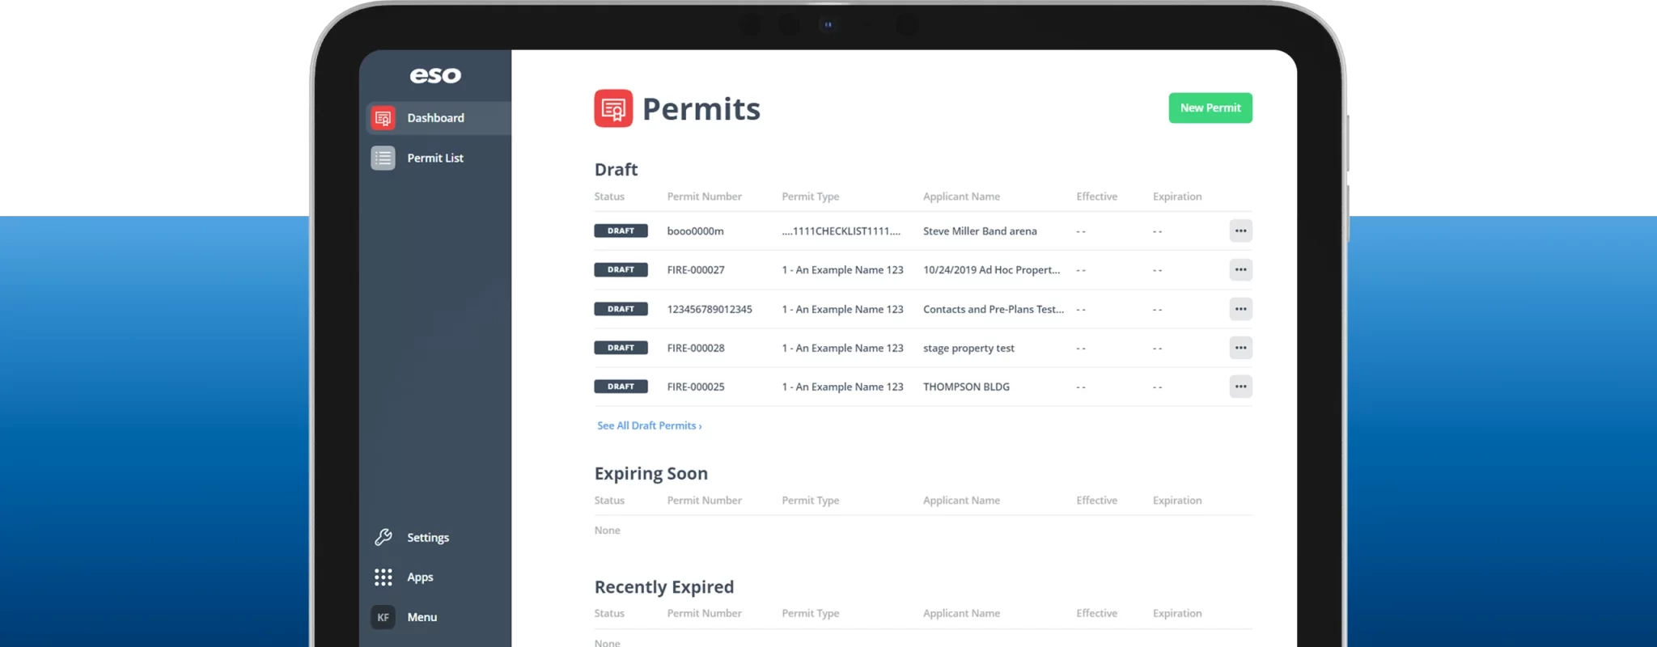This screenshot has height=647, width=1657.
Task: Click Expiring Soon Permit Type column header
Action: (x=810, y=501)
